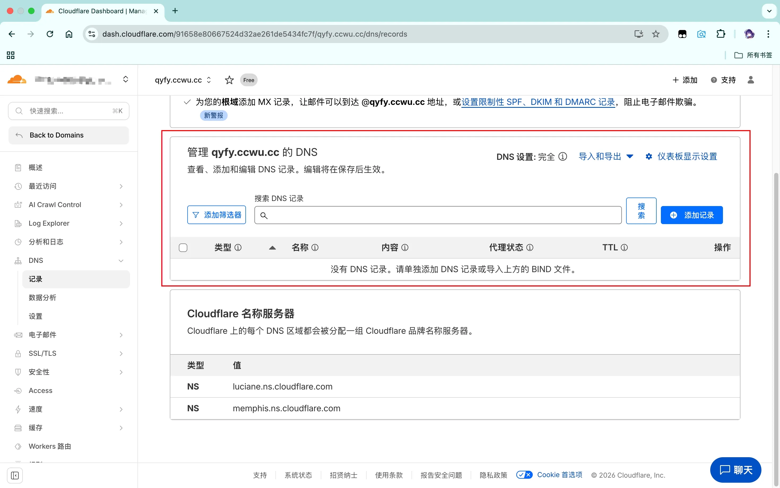Screen dimensions: 780x488
Task: Click the 代理状态 info icon
Action: tap(530, 247)
